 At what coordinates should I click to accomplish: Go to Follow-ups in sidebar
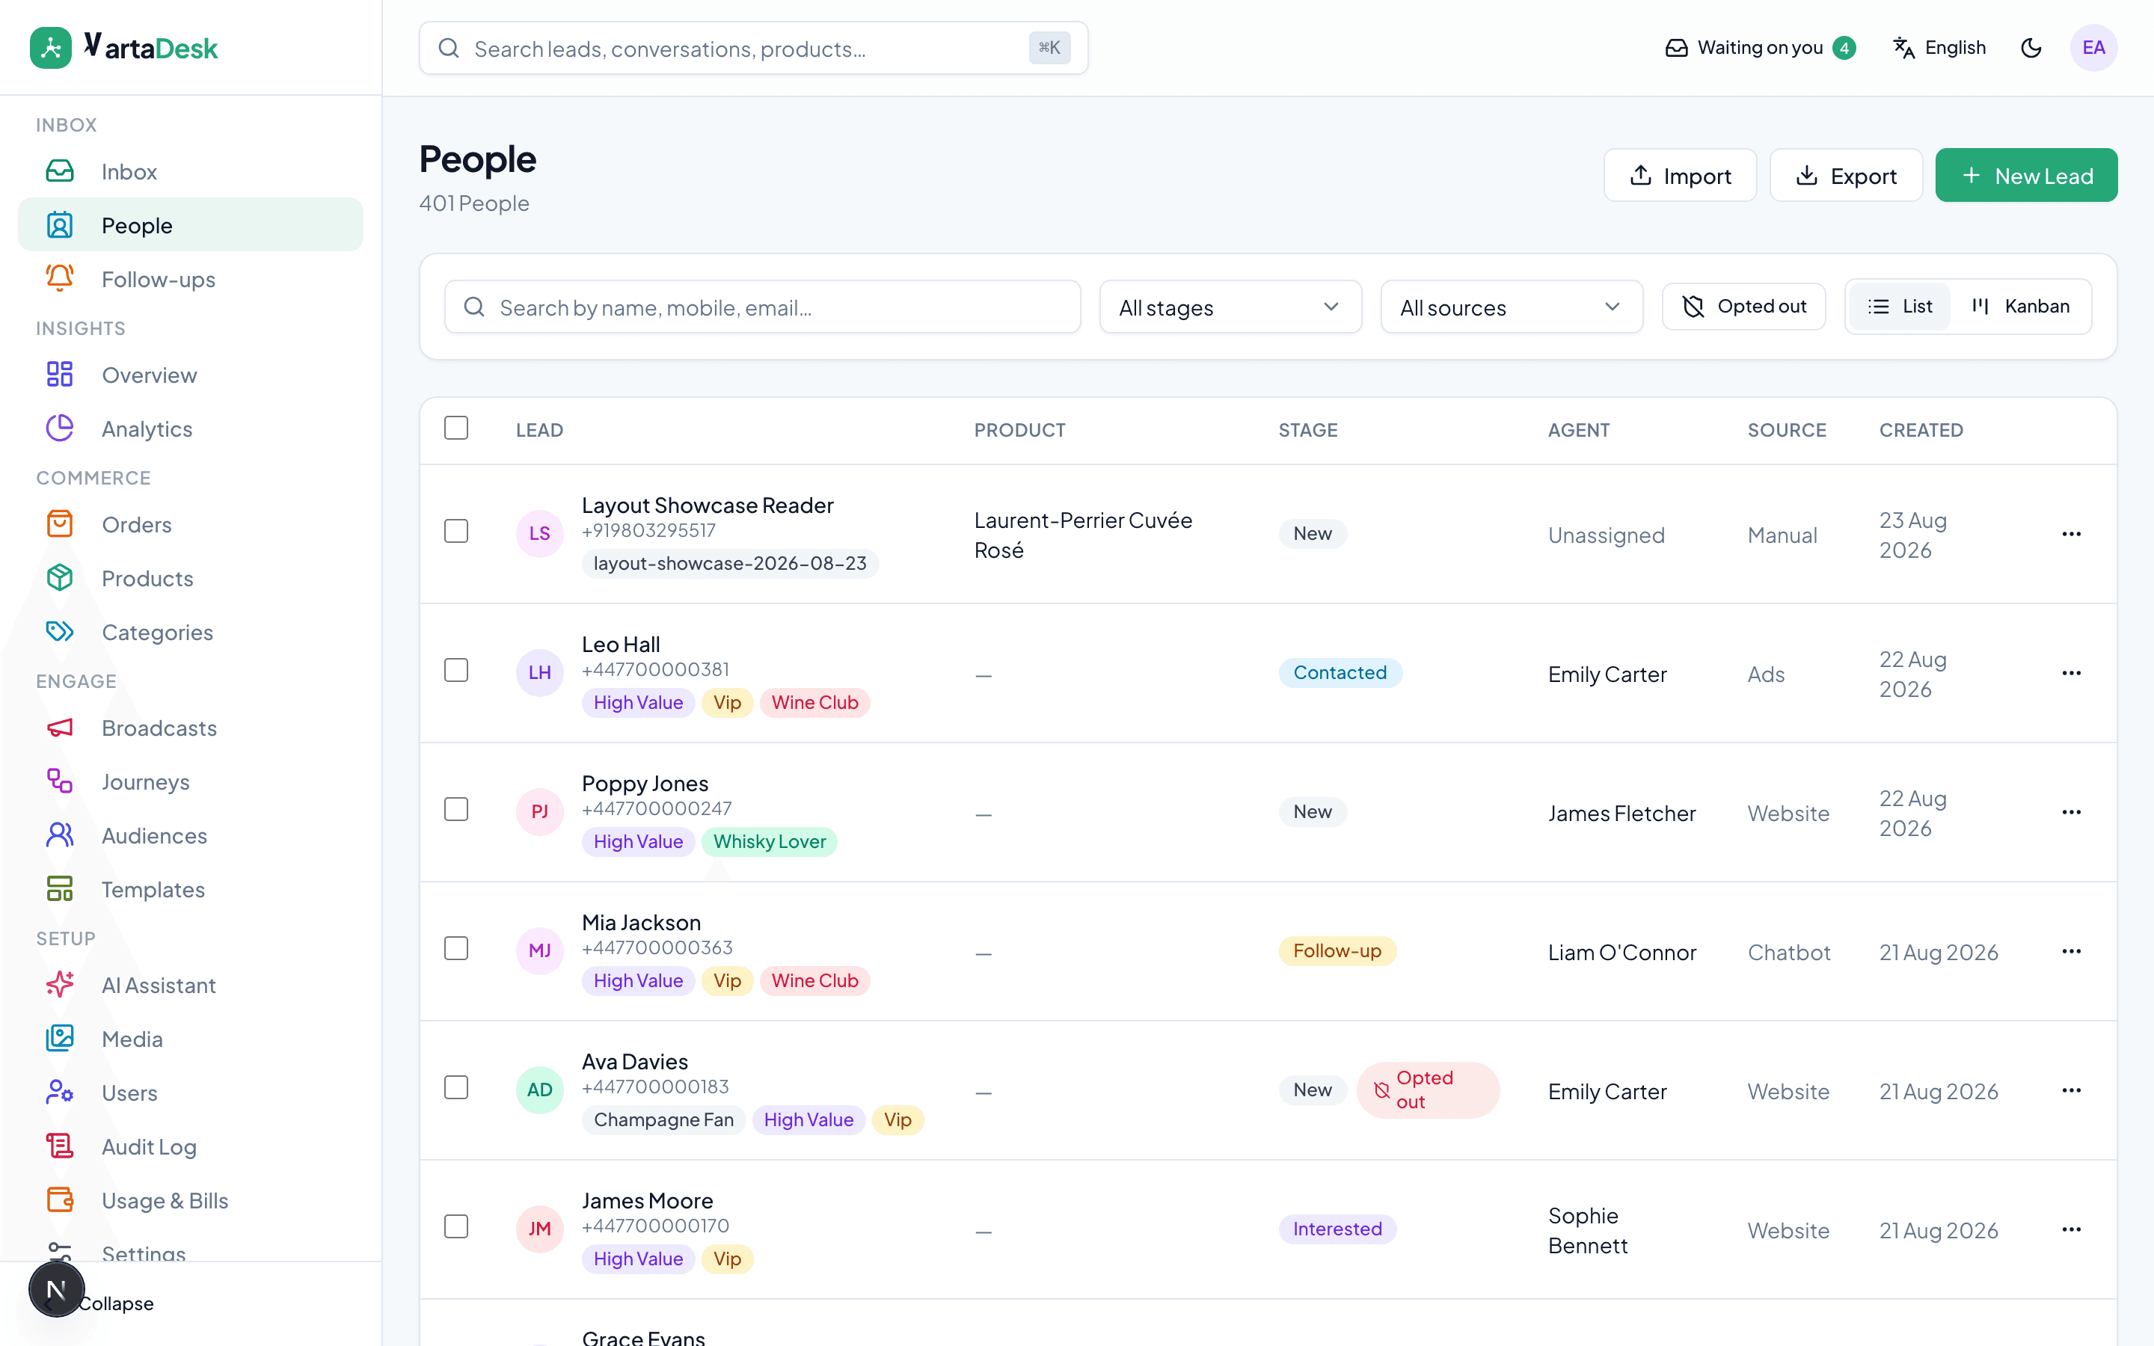tap(191, 279)
